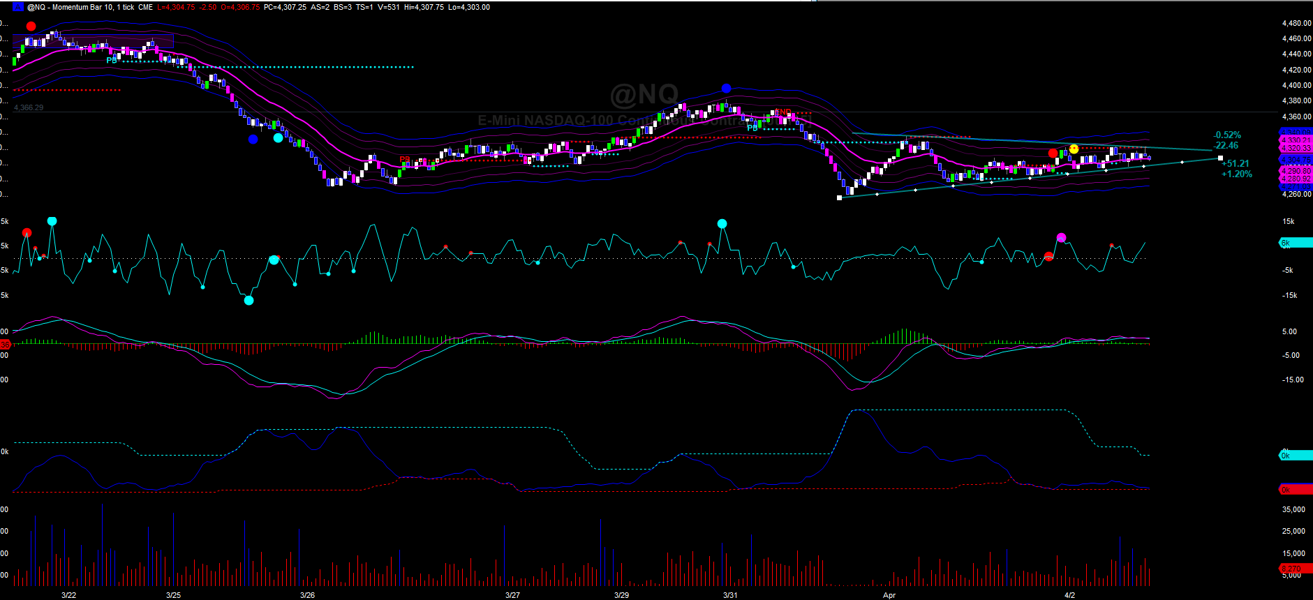This screenshot has height=600, width=1313.
Task: Select the white square handle at trendline right end
Action: (1221, 158)
